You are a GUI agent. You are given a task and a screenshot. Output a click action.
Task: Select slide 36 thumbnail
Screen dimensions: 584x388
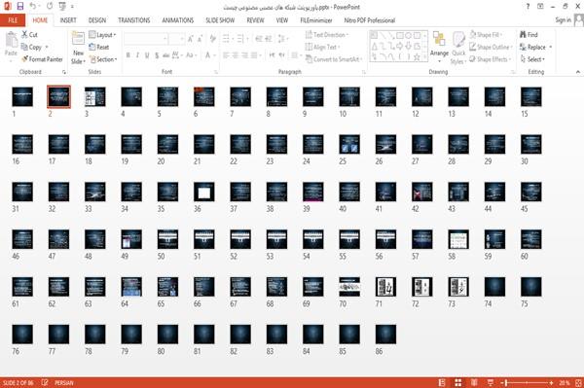click(204, 192)
